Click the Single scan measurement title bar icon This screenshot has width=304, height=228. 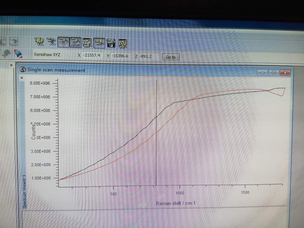[x=23, y=69]
